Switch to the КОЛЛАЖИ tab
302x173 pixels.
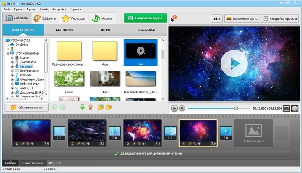[x=64, y=30]
